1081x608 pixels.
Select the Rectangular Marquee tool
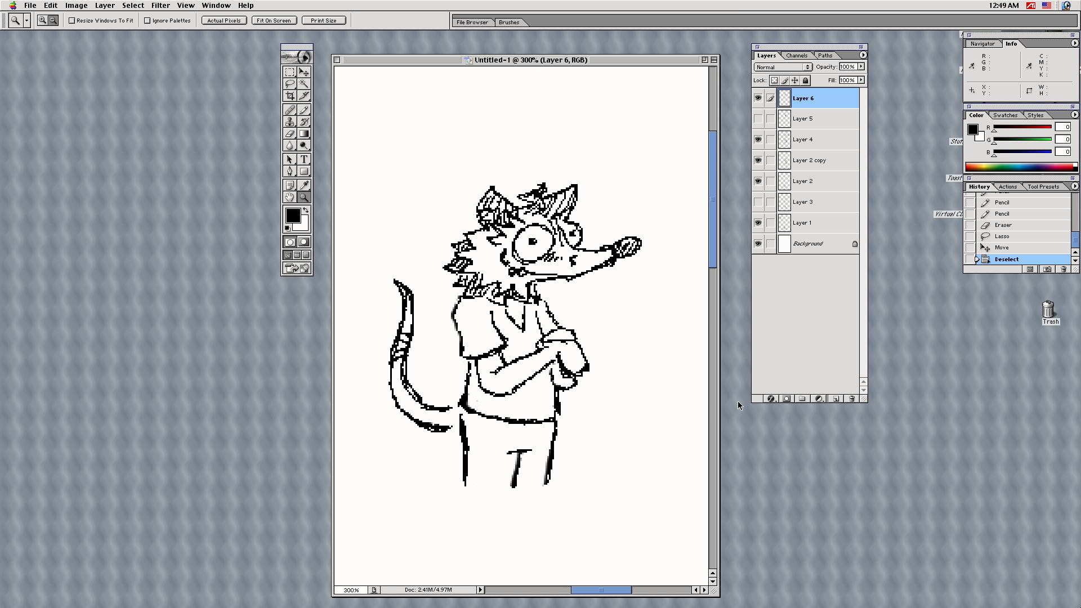click(289, 72)
